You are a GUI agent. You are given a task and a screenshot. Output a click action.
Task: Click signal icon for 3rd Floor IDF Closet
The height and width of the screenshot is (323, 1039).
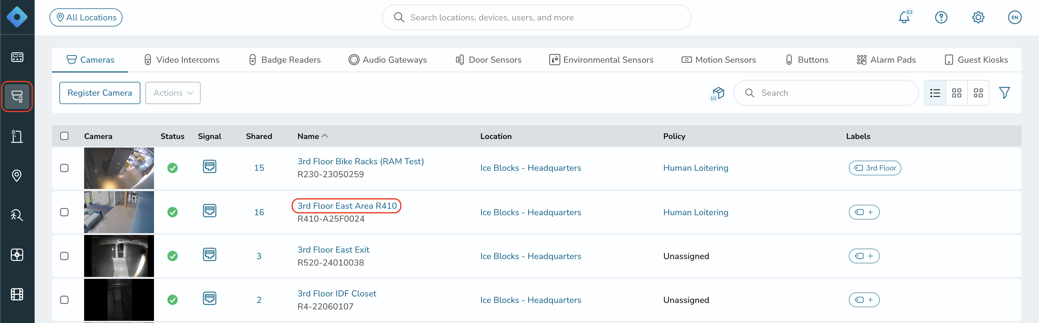click(x=210, y=299)
